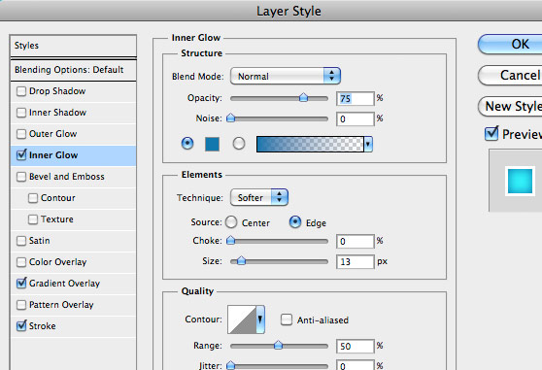Select the solid color radio button

[x=187, y=144]
